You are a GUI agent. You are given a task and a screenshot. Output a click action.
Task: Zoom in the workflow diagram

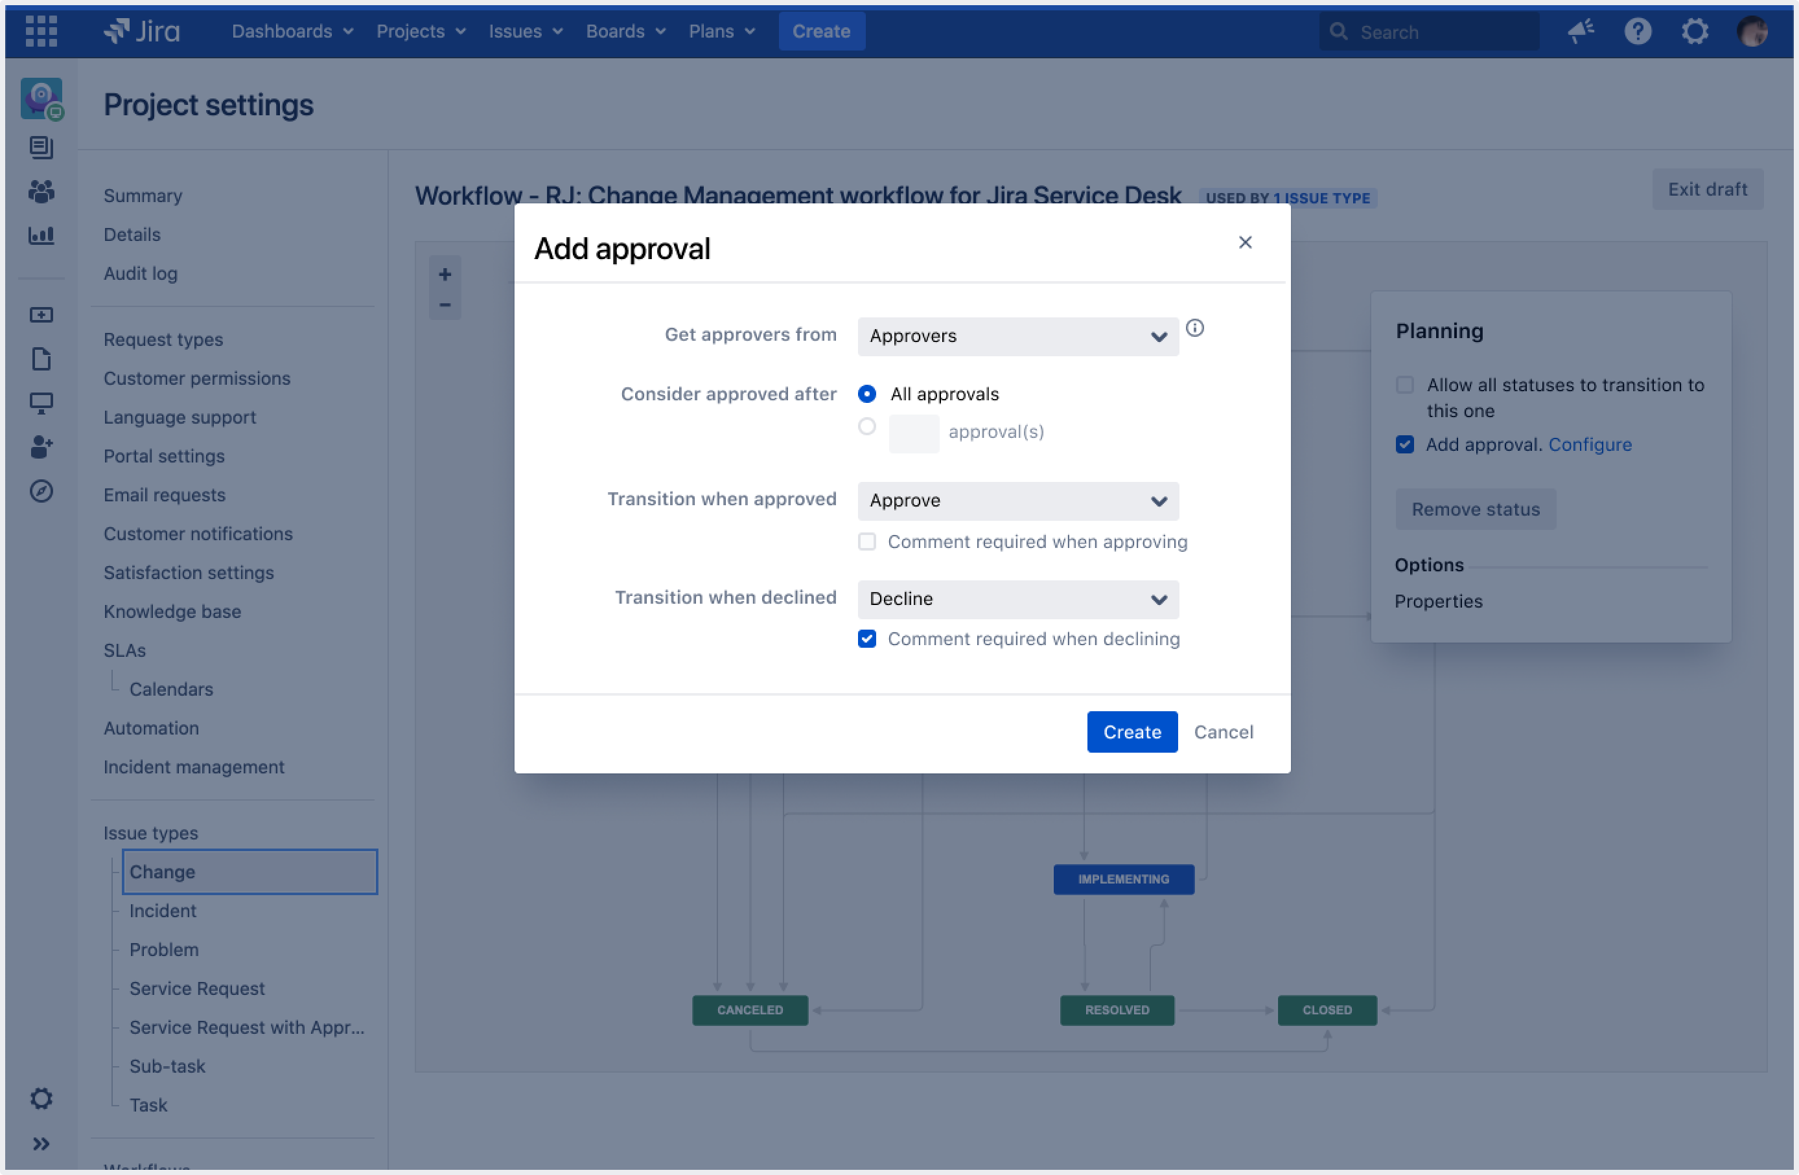coord(445,274)
